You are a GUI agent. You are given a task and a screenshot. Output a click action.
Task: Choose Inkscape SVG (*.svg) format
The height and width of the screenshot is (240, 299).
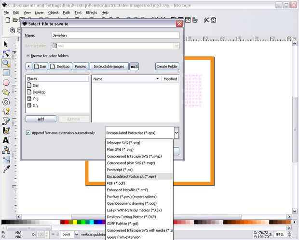pos(139,143)
